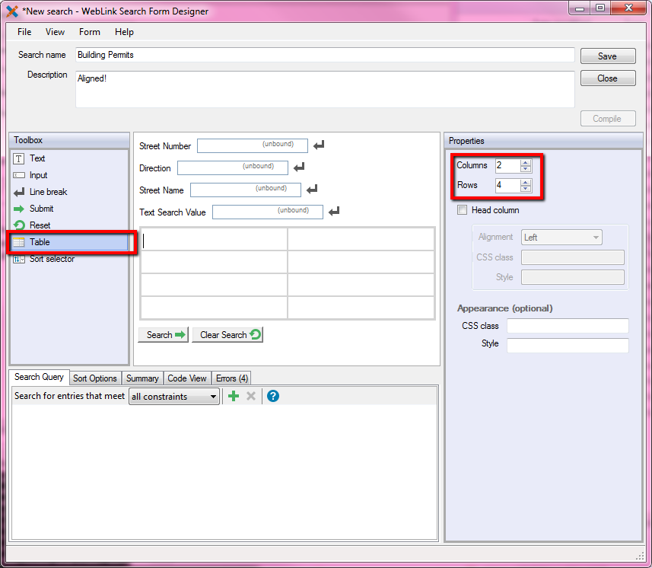Switch to the Code View tab

(186, 378)
